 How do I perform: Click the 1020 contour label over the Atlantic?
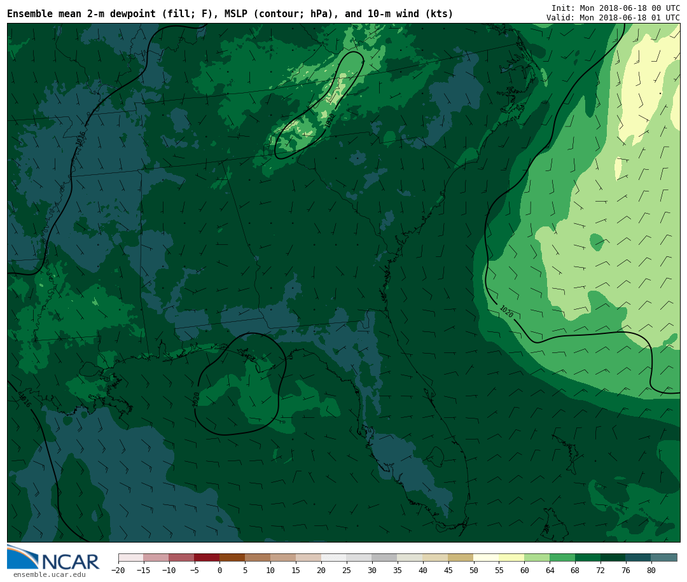[506, 312]
